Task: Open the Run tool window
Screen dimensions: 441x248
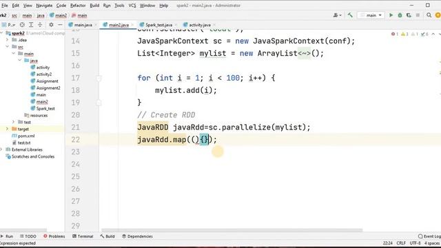Action: coord(7,236)
